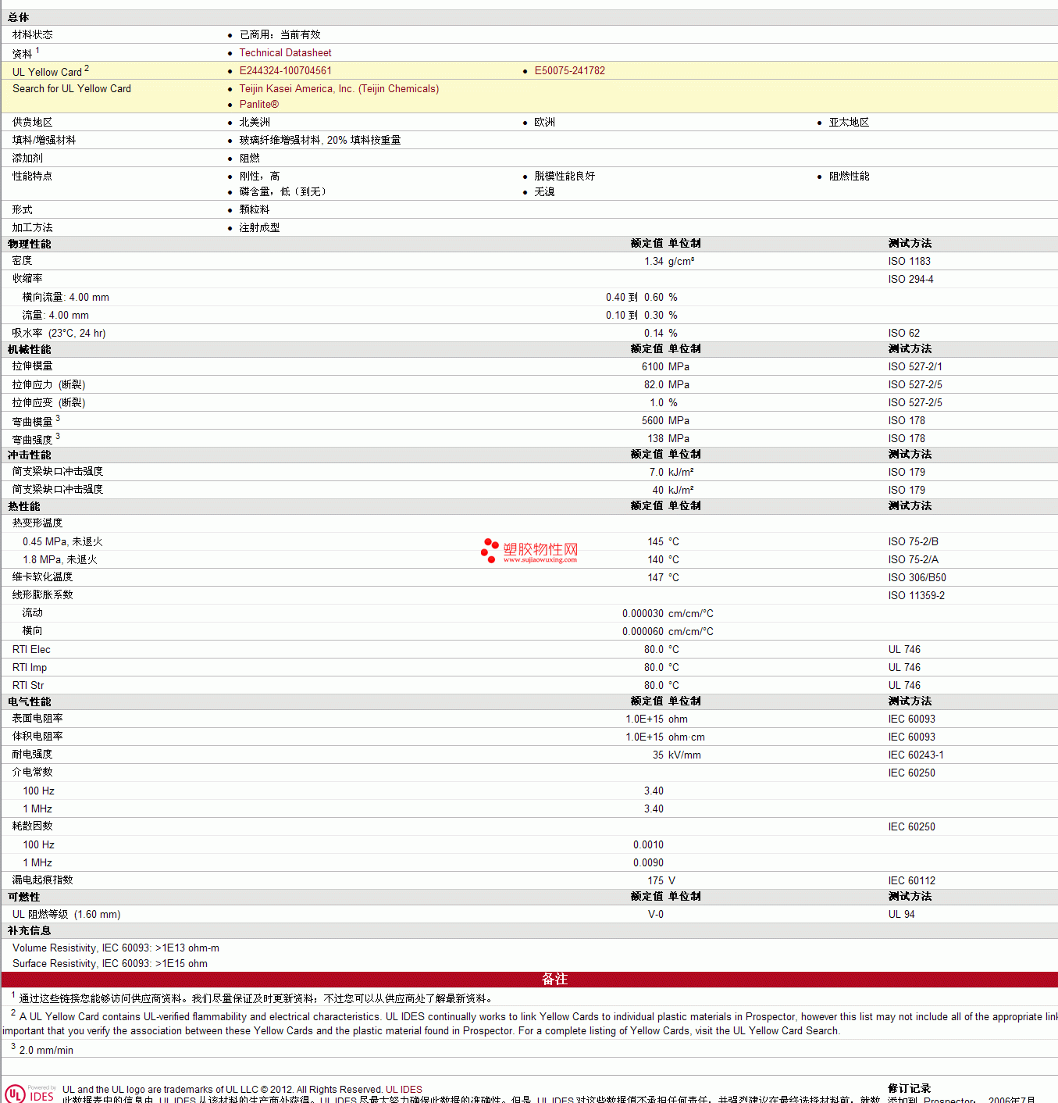The image size is (1058, 1103).
Task: Select the 电气性能 section header
Action: pos(29,701)
